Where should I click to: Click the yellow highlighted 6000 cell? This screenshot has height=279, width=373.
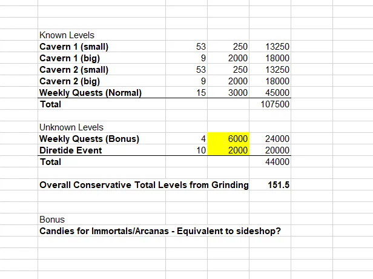coord(228,138)
